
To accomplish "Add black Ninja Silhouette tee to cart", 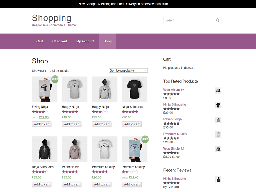I will click(132, 124).
